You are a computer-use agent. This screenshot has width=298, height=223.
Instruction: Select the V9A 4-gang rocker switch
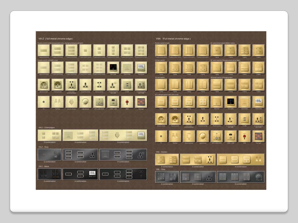203,50
